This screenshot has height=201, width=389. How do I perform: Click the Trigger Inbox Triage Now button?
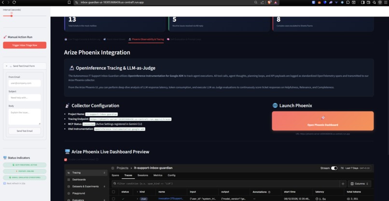coord(25,45)
